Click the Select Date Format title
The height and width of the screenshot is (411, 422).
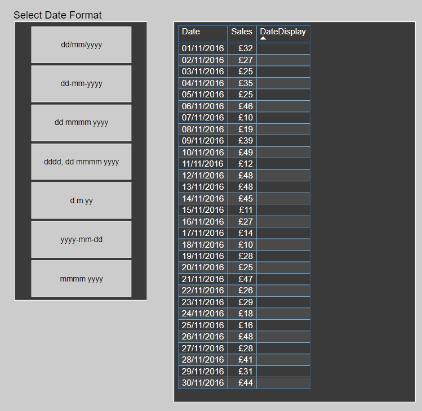[57, 15]
